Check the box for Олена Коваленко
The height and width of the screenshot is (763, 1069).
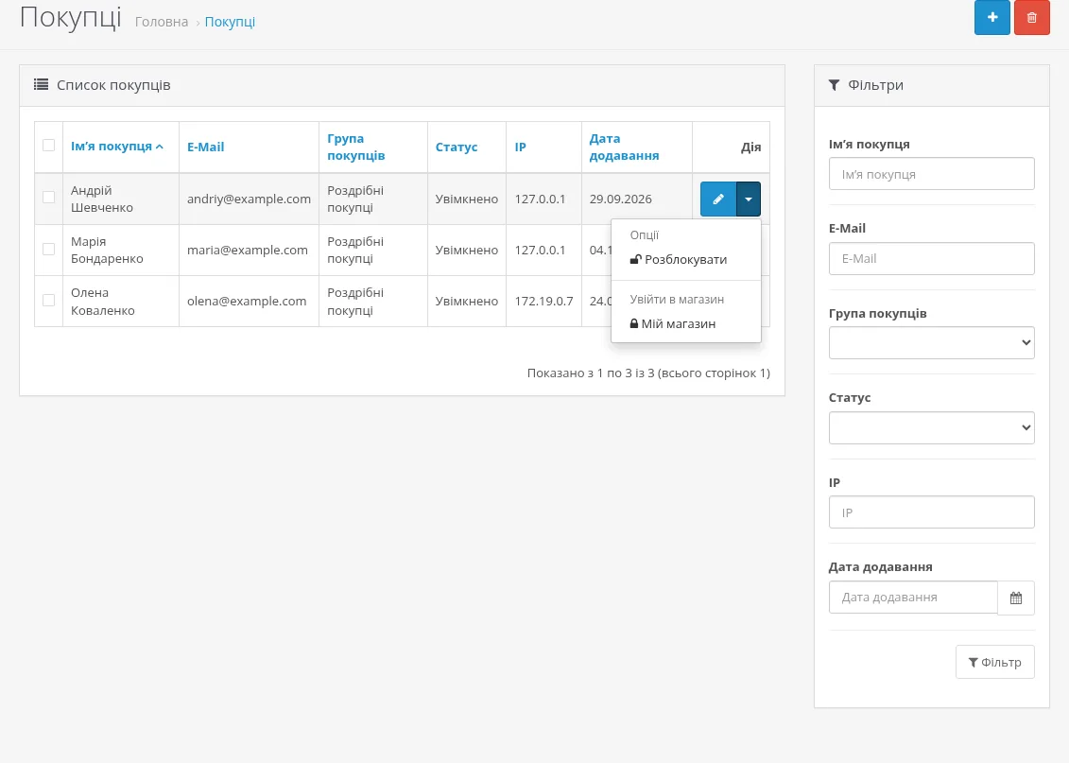48,300
